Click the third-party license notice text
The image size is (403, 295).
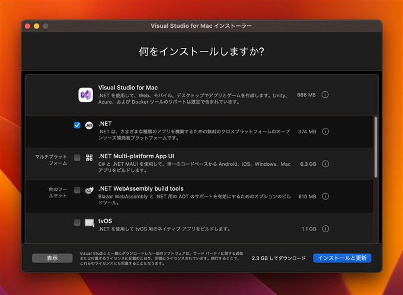[x=161, y=258]
